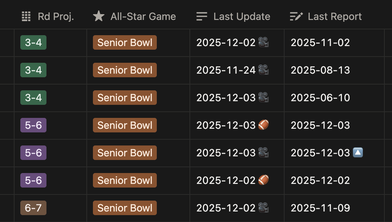The height and width of the screenshot is (222, 392).
Task: Click the blue up-arrow icon after 2025-12-03
Action: 358,152
